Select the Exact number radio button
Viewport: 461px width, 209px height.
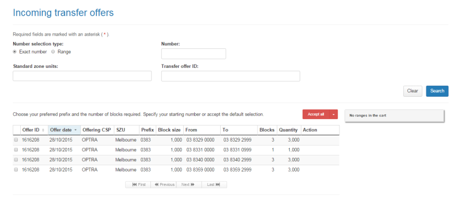pyautogui.click(x=14, y=52)
